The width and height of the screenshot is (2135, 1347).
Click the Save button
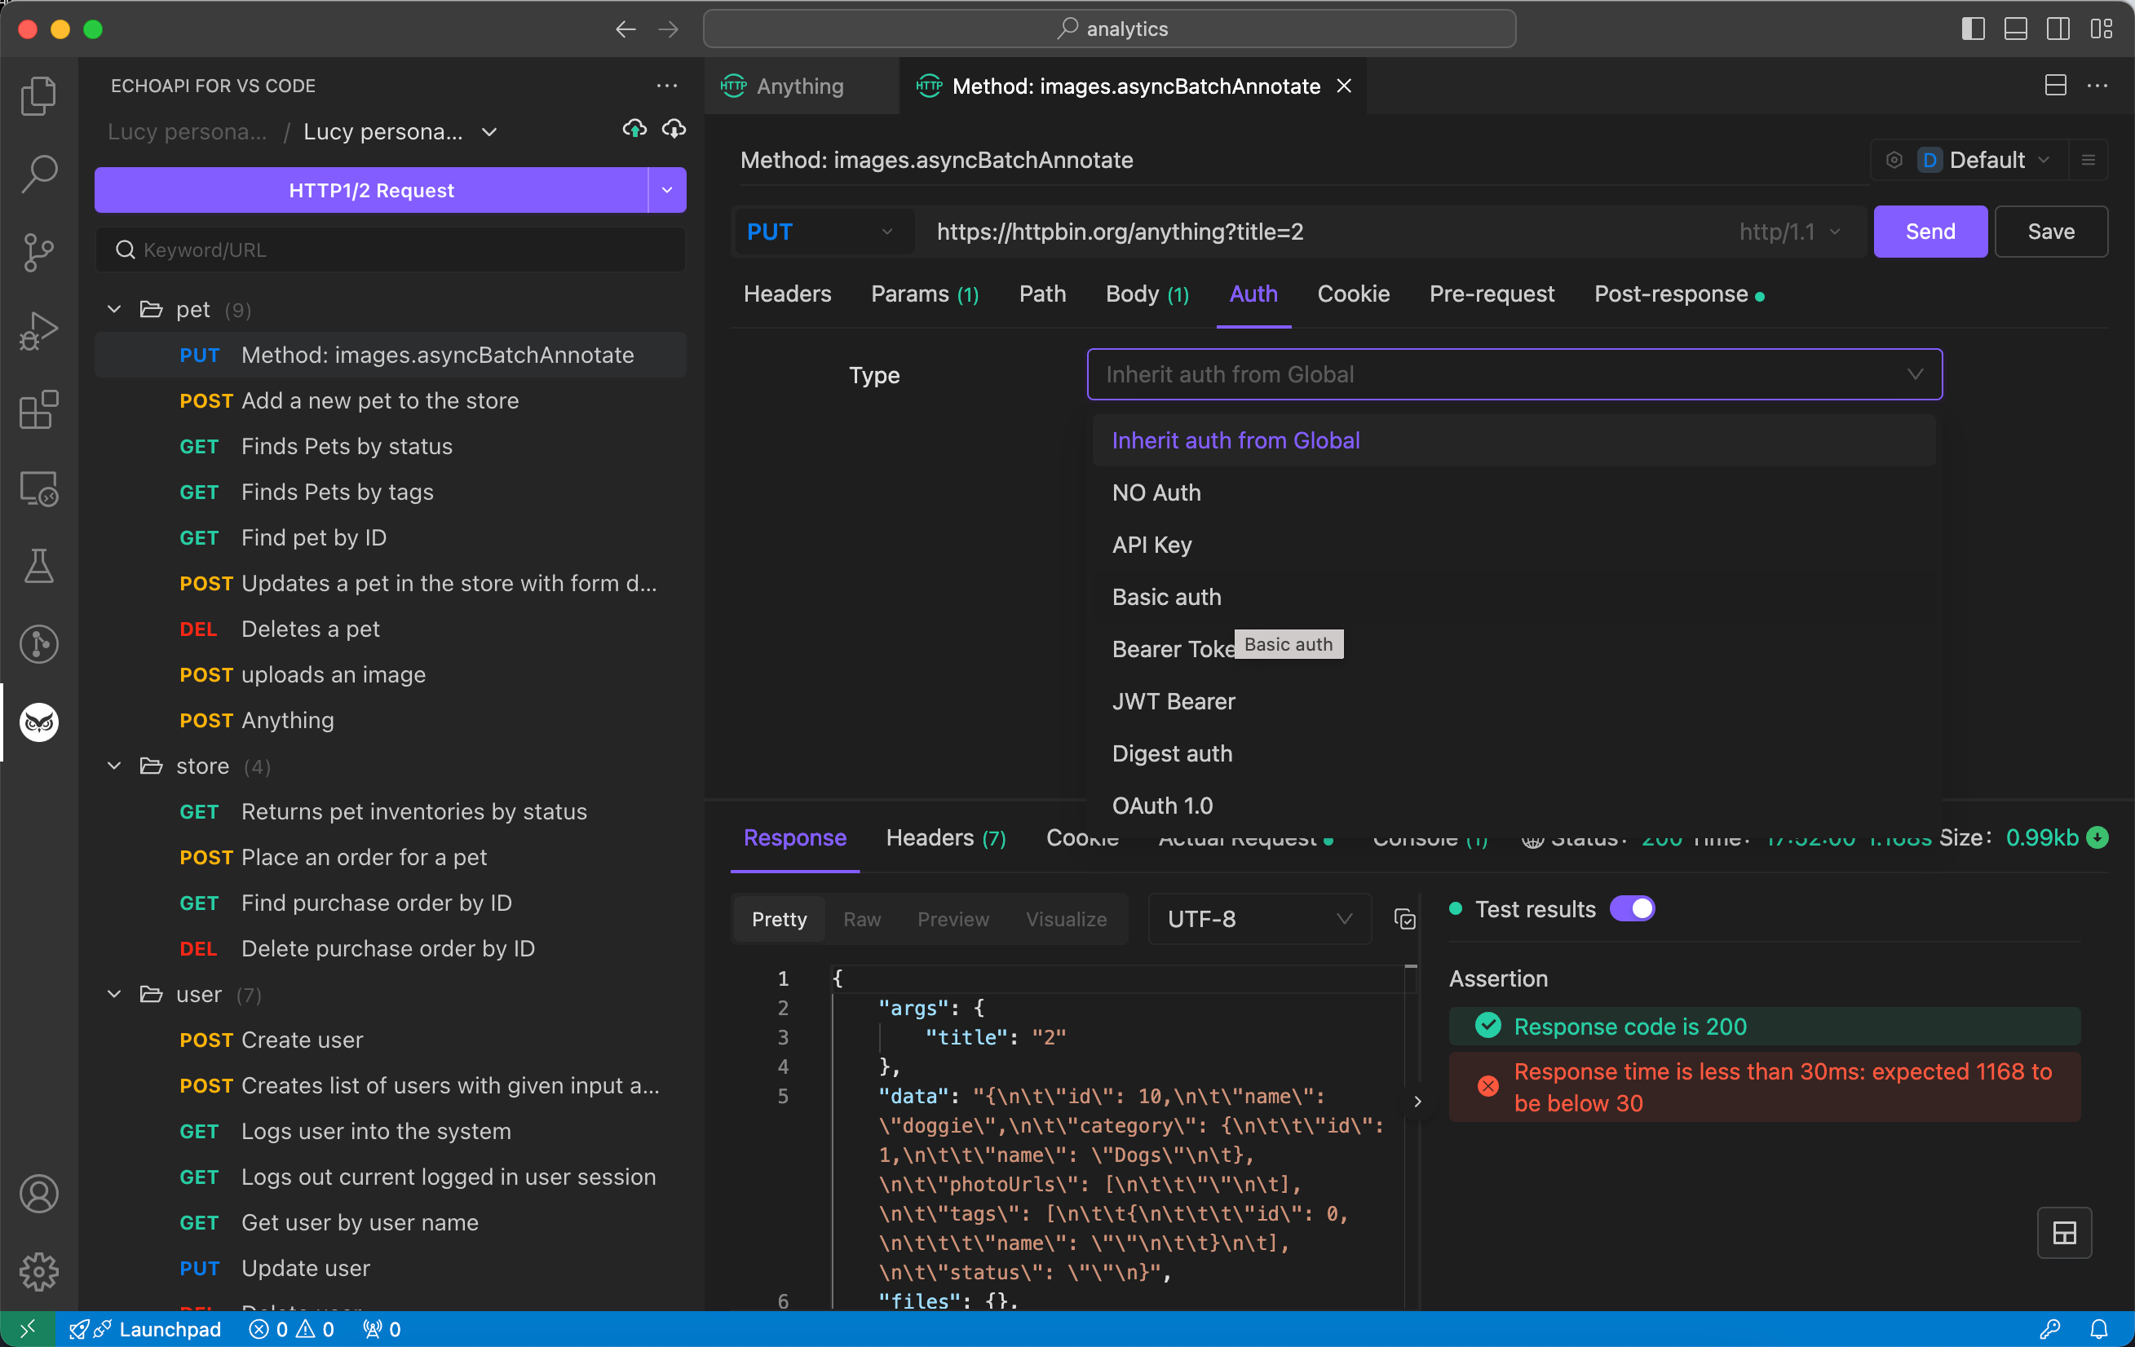2051,232
